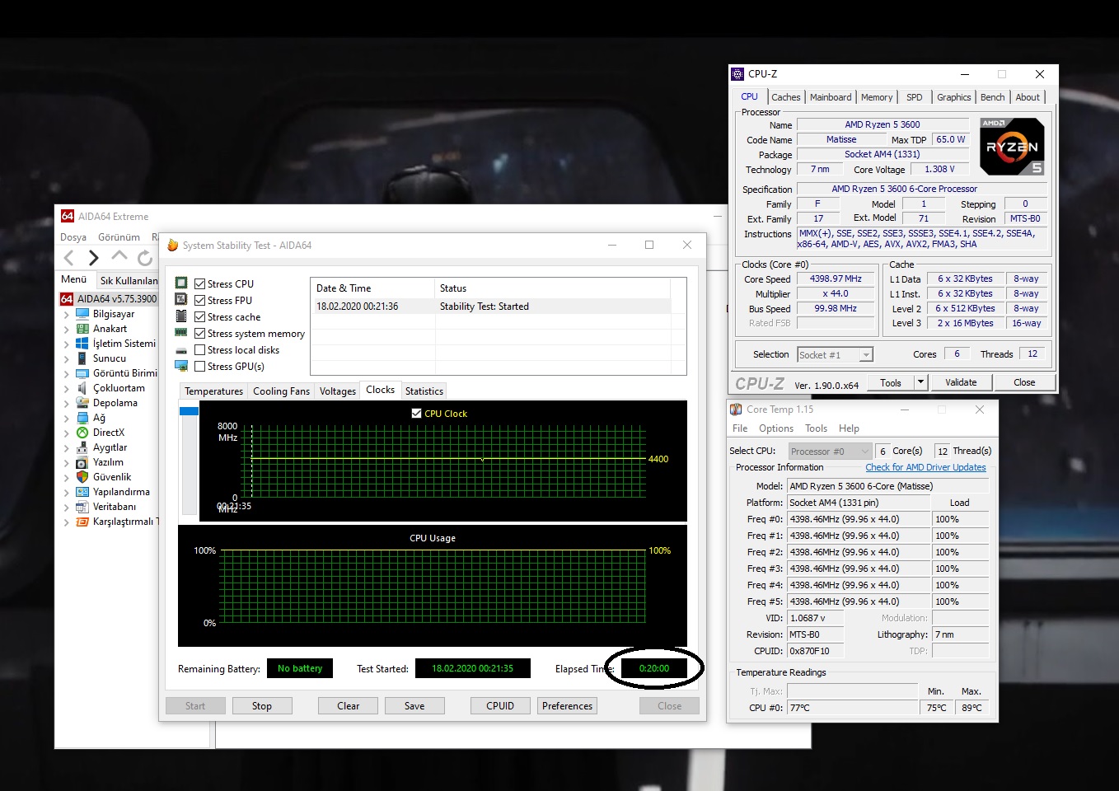Switch to the Cooling Fans tab
The width and height of the screenshot is (1119, 791).
coord(281,391)
